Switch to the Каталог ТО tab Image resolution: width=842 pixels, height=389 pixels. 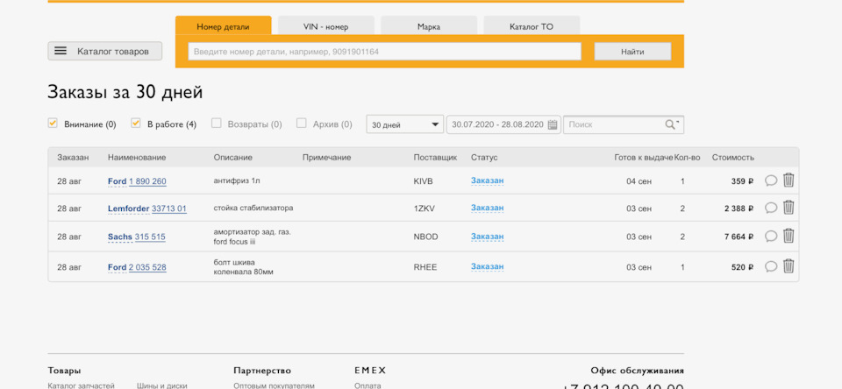click(x=532, y=26)
